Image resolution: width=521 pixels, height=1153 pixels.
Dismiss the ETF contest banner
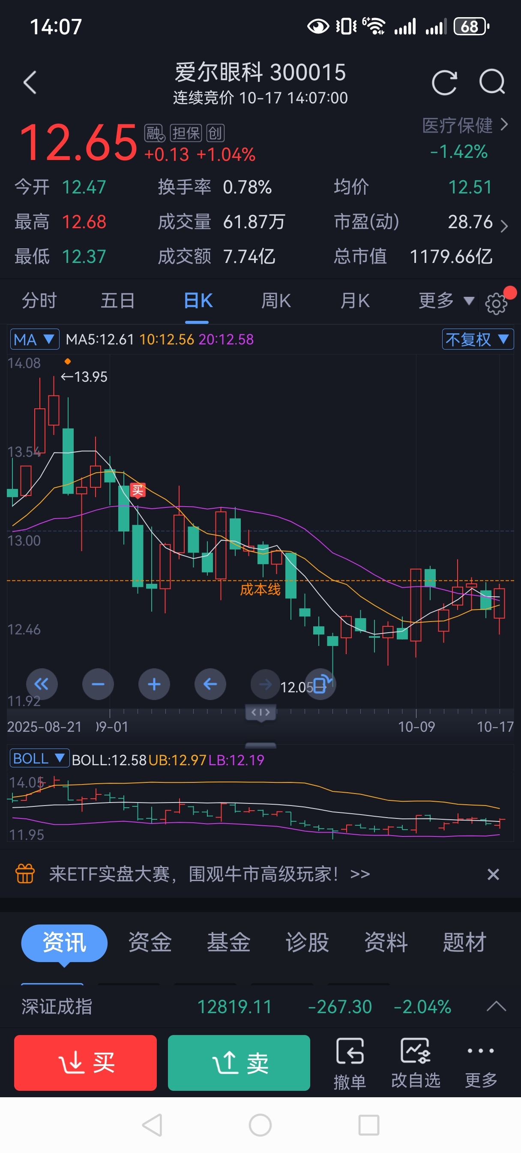pos(493,874)
